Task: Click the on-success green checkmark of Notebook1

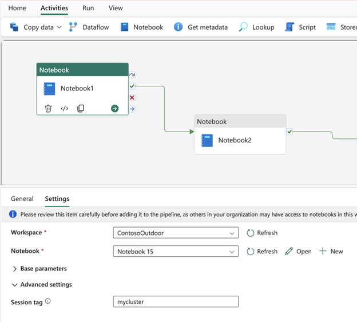Action: click(132, 86)
